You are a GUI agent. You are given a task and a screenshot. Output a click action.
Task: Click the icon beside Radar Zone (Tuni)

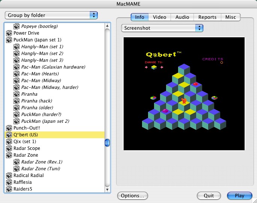(17, 168)
